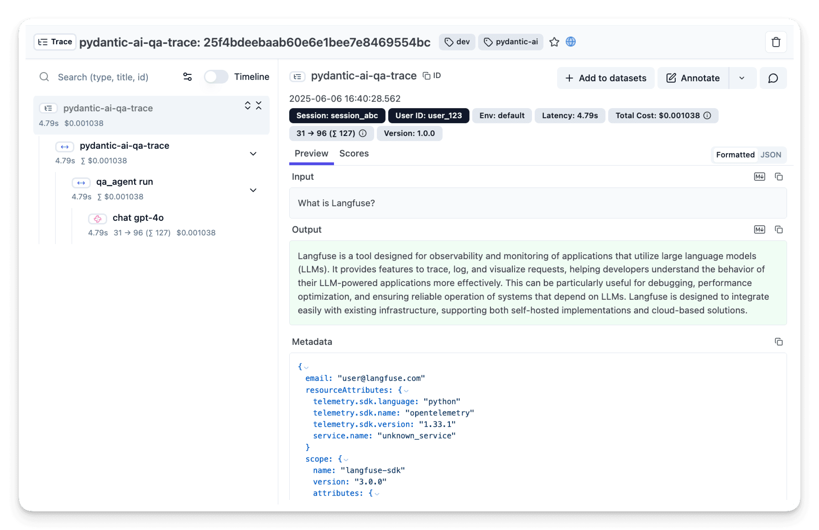Click the Add to datasets button
Image resolution: width=819 pixels, height=530 pixels.
[605, 78]
